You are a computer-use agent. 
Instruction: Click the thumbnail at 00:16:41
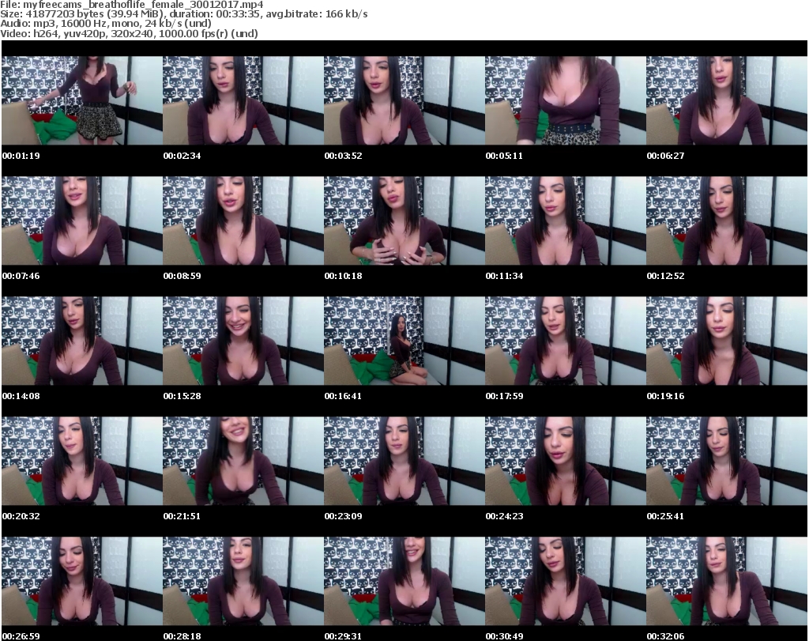(x=404, y=341)
